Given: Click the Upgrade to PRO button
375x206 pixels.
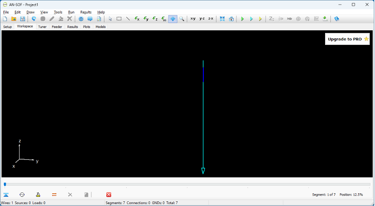Looking at the screenshot, I should (347, 39).
